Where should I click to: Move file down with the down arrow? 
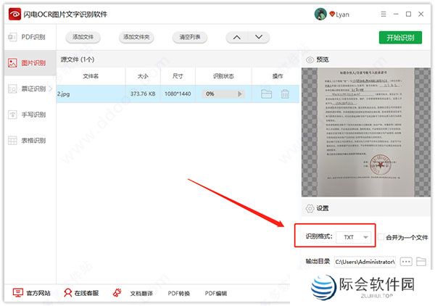[x=257, y=37]
